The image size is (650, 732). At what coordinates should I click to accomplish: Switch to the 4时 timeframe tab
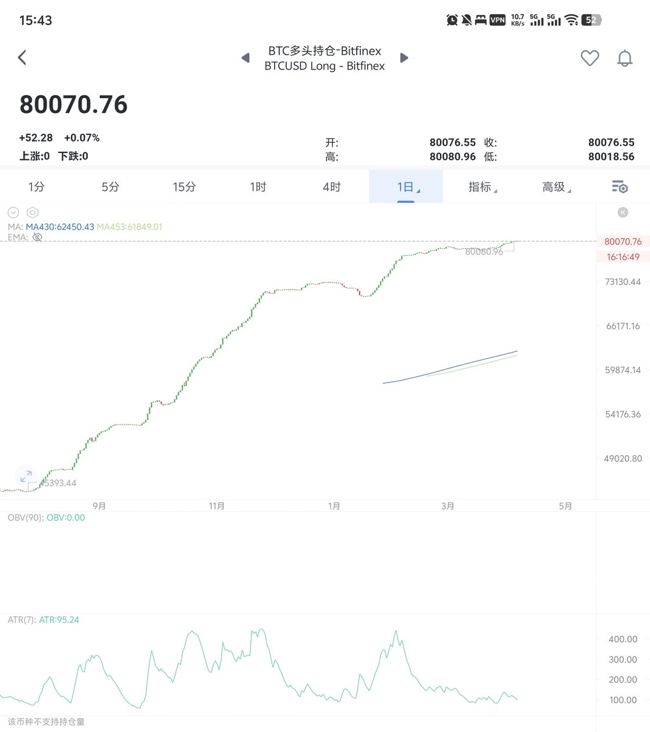[x=331, y=187]
